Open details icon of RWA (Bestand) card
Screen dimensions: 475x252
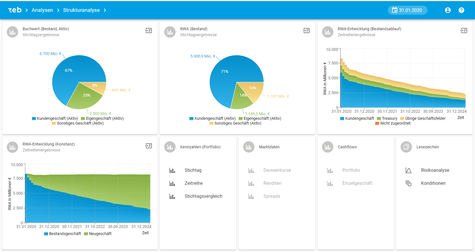(x=306, y=31)
